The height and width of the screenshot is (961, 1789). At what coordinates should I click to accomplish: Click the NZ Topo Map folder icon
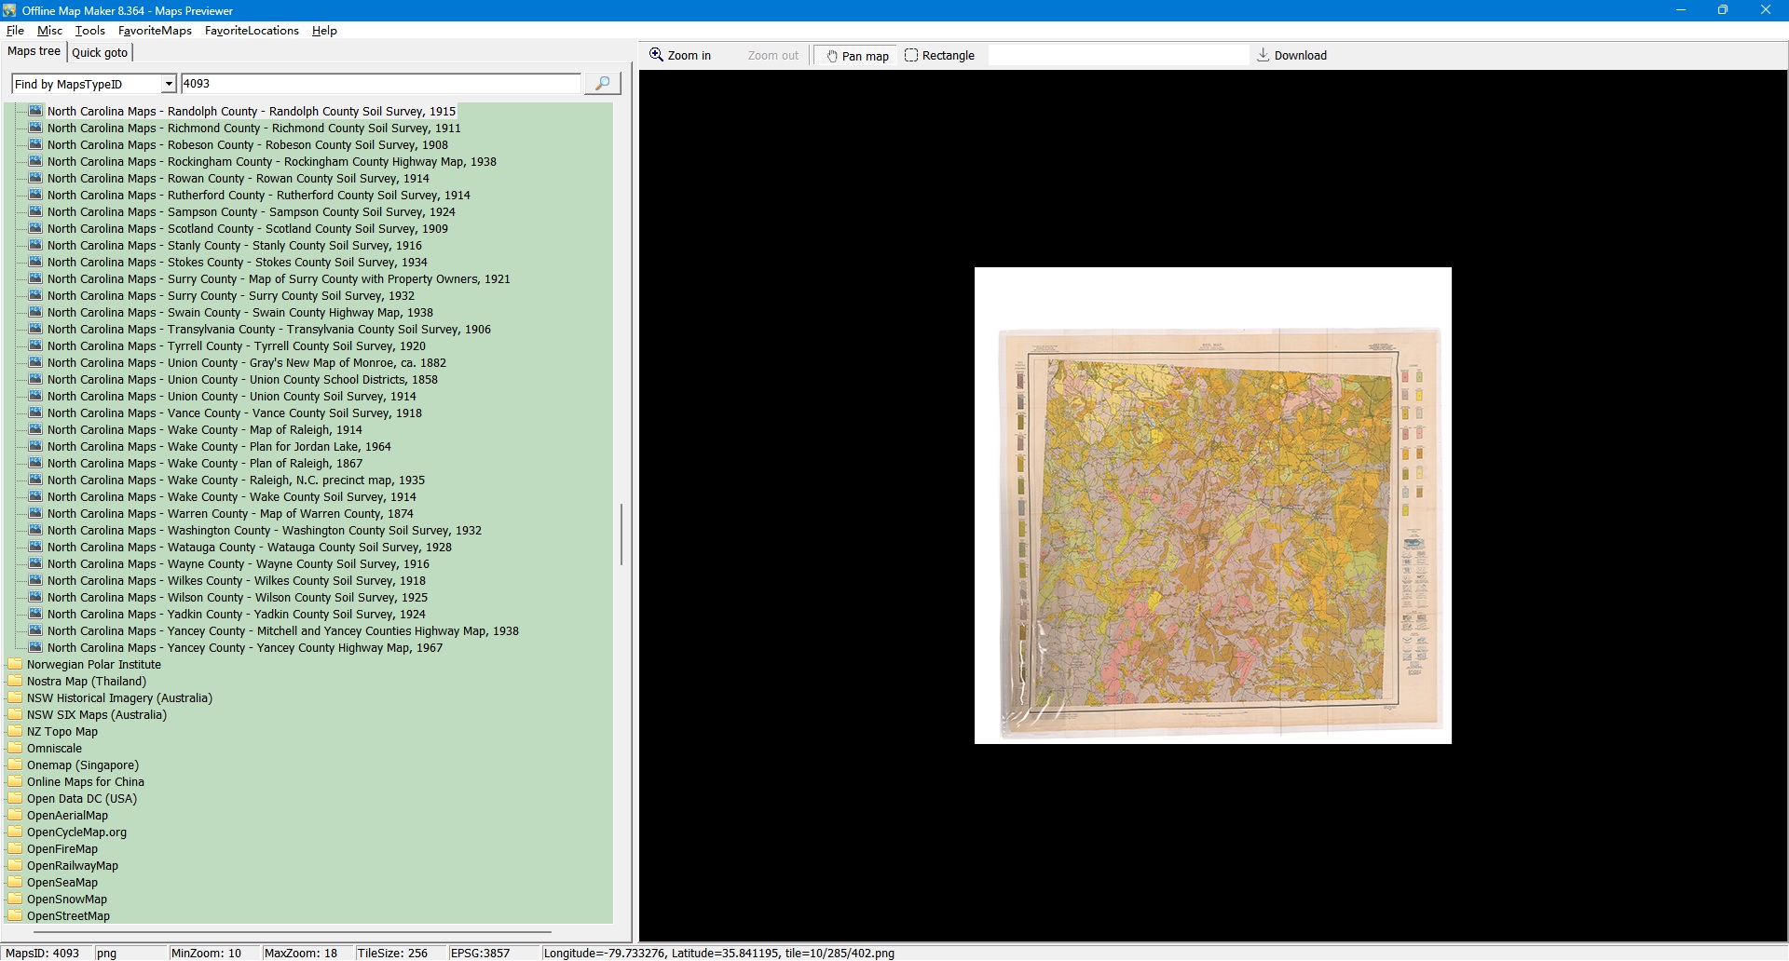pyautogui.click(x=15, y=731)
